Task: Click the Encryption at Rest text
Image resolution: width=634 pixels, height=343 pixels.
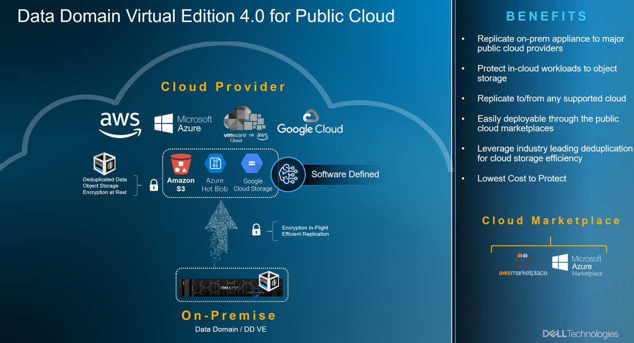Action: [x=105, y=192]
